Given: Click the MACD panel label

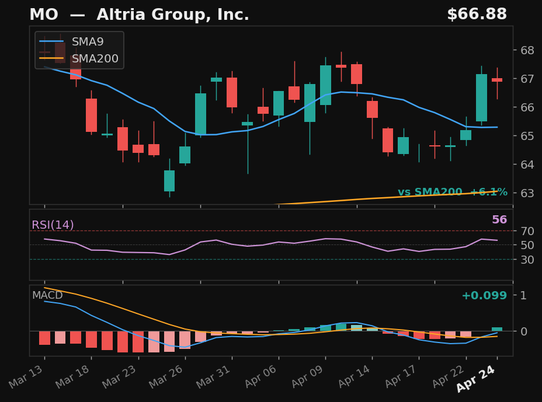Looking at the screenshot, I should pos(47,296).
